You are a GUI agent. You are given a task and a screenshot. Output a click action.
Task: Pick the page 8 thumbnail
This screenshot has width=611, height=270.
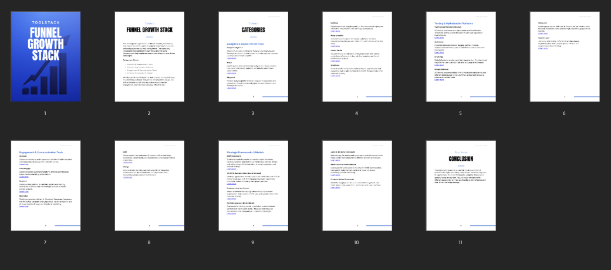(149, 185)
